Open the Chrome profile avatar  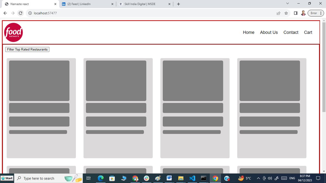point(303,13)
